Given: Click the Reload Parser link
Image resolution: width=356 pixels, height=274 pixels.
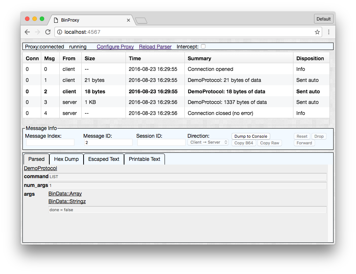Looking at the screenshot, I should coord(155,47).
